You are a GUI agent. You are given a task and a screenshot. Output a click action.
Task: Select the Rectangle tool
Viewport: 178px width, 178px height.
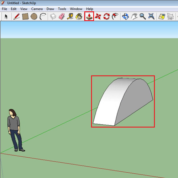(x=25, y=16)
